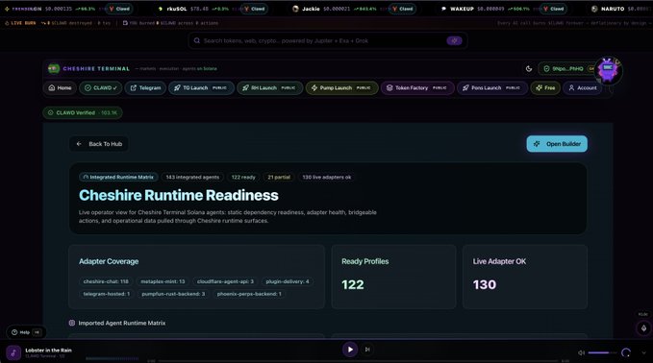The image size is (653, 363).
Task: Click Back To Hub button
Action: [x=99, y=144]
